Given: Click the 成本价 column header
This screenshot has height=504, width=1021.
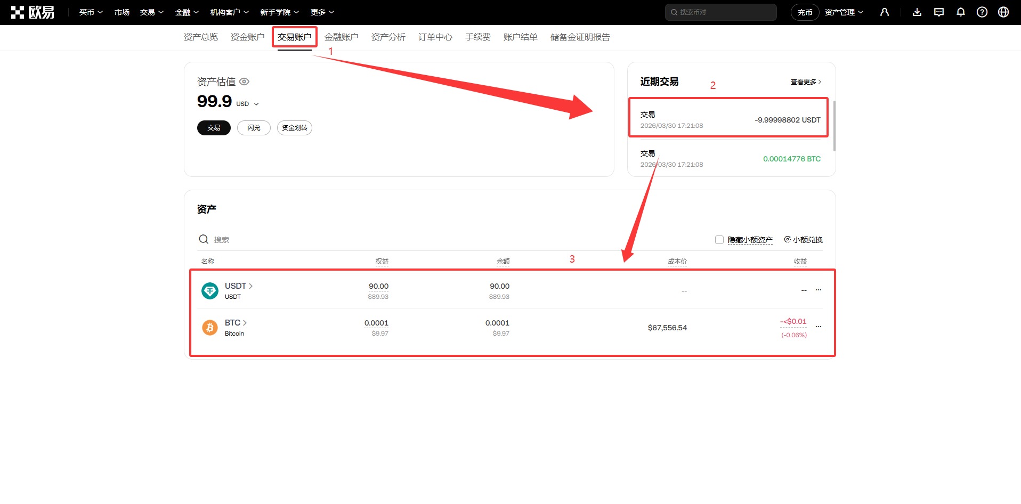Looking at the screenshot, I should tap(677, 262).
